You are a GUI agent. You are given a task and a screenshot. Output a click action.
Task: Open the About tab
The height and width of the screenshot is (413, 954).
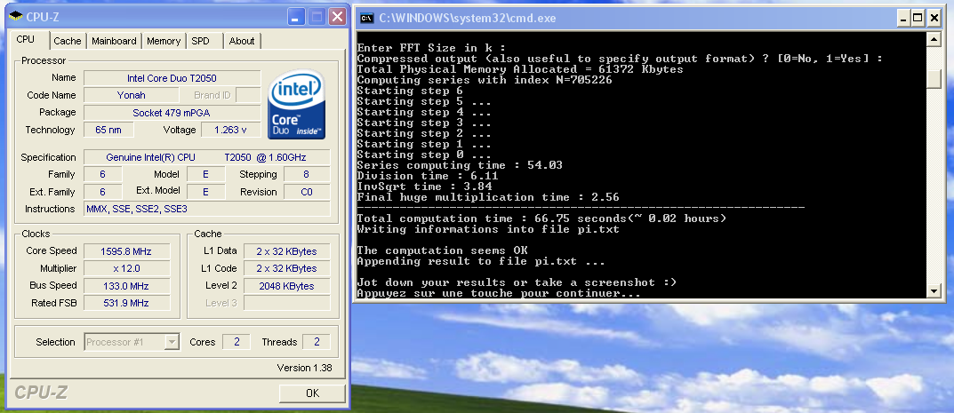pyautogui.click(x=242, y=41)
